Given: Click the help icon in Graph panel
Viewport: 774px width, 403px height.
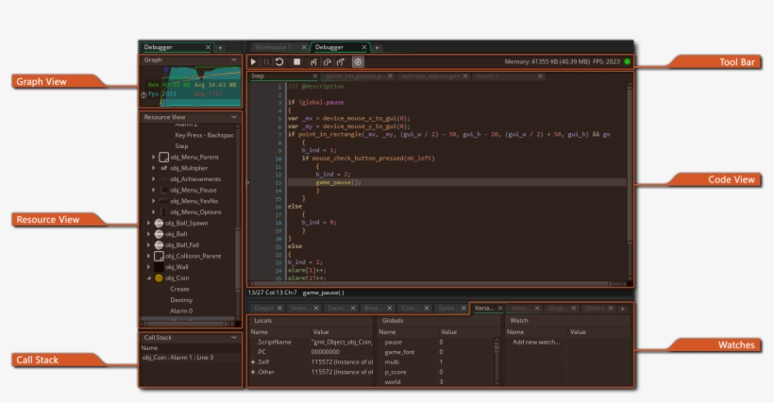Looking at the screenshot, I should (143, 95).
